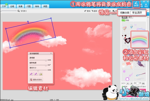Open the 场景 tab

point(20,6)
